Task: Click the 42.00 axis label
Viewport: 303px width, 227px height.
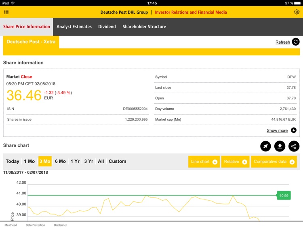Action: (21, 183)
